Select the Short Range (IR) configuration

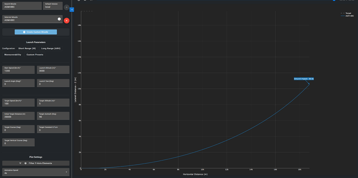coord(27,48)
